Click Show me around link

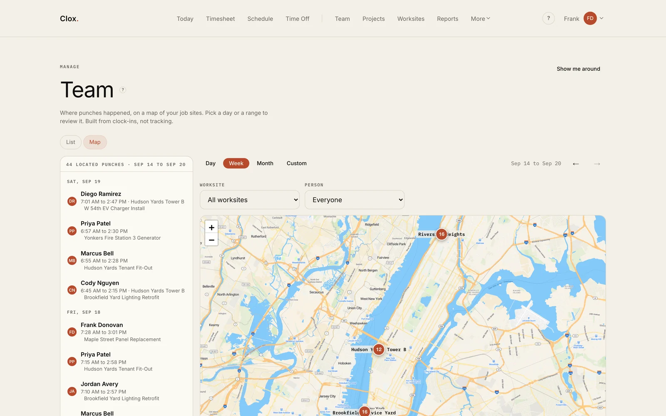point(579,69)
